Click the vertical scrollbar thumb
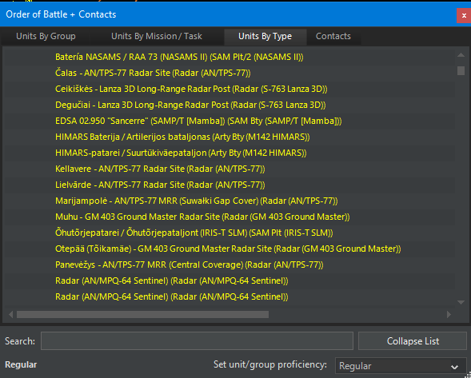Viewport: 471px width, 378px height. 461,70
